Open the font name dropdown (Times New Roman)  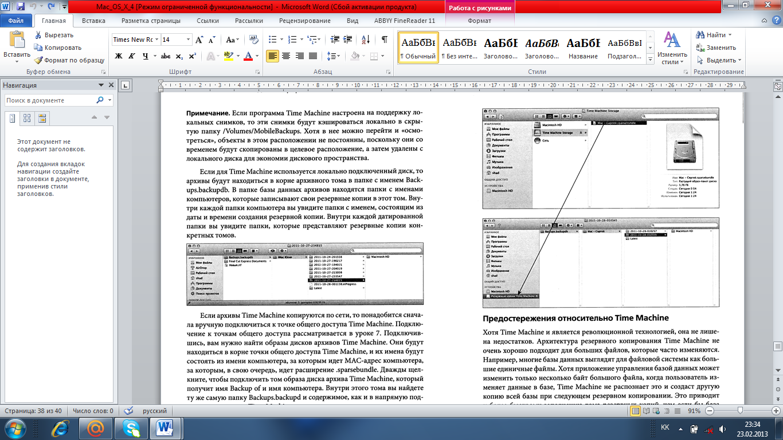point(156,40)
